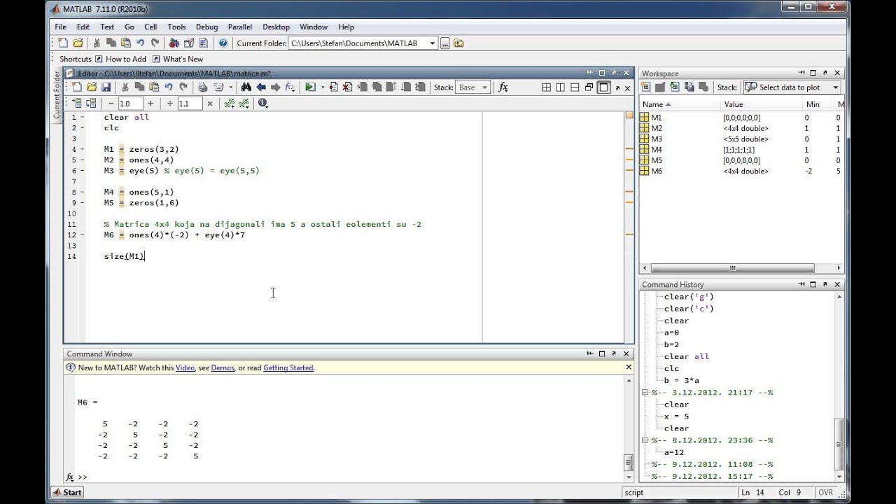Screen dimensions: 896x504
Task: Click Print icon in Editor toolbar
Action: (x=202, y=87)
